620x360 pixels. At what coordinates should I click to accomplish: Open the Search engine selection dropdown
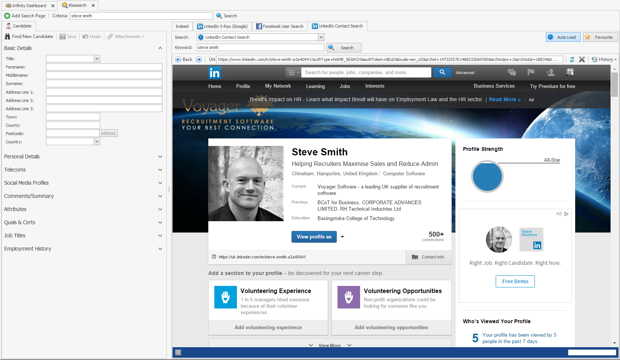pyautogui.click(x=321, y=37)
